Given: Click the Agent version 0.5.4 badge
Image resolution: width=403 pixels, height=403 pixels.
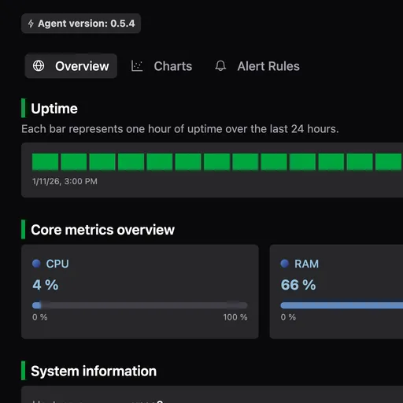Looking at the screenshot, I should pyautogui.click(x=81, y=24).
